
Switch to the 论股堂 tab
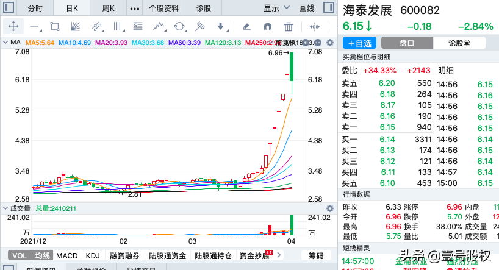point(459,43)
